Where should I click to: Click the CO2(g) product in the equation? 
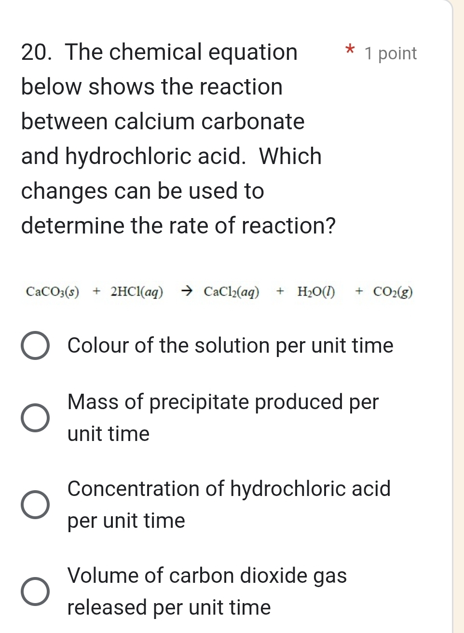tap(393, 292)
